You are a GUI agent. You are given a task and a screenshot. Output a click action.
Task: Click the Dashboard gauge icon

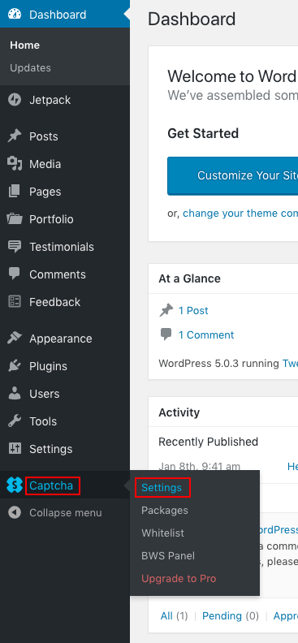(x=15, y=15)
